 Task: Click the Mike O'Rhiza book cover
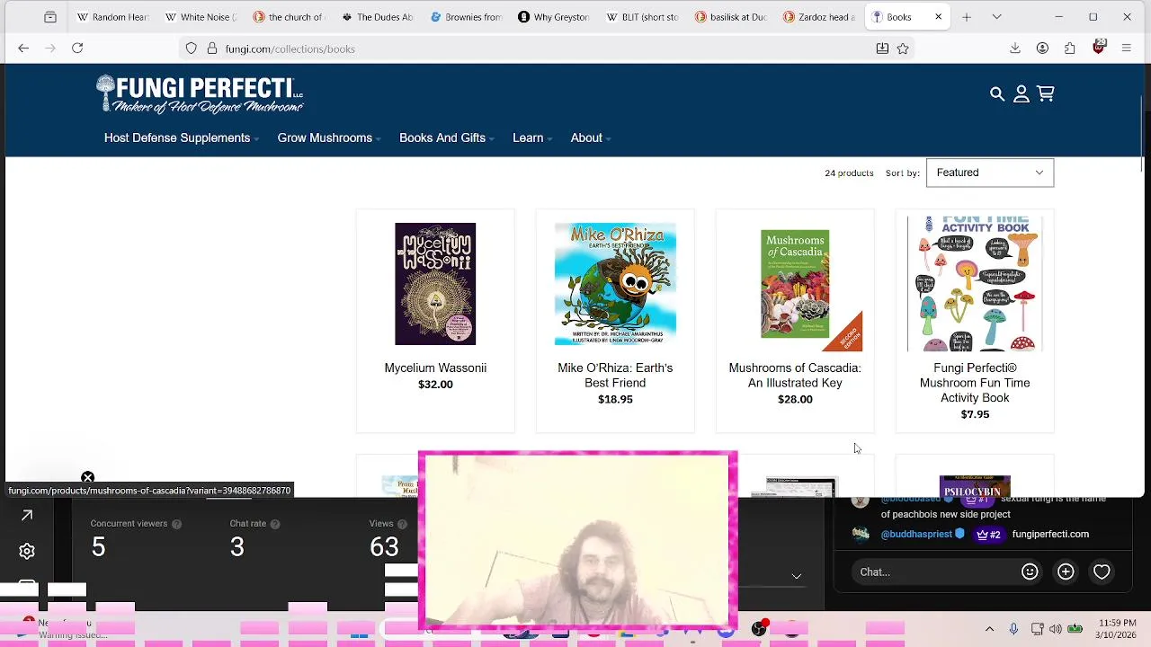click(615, 284)
